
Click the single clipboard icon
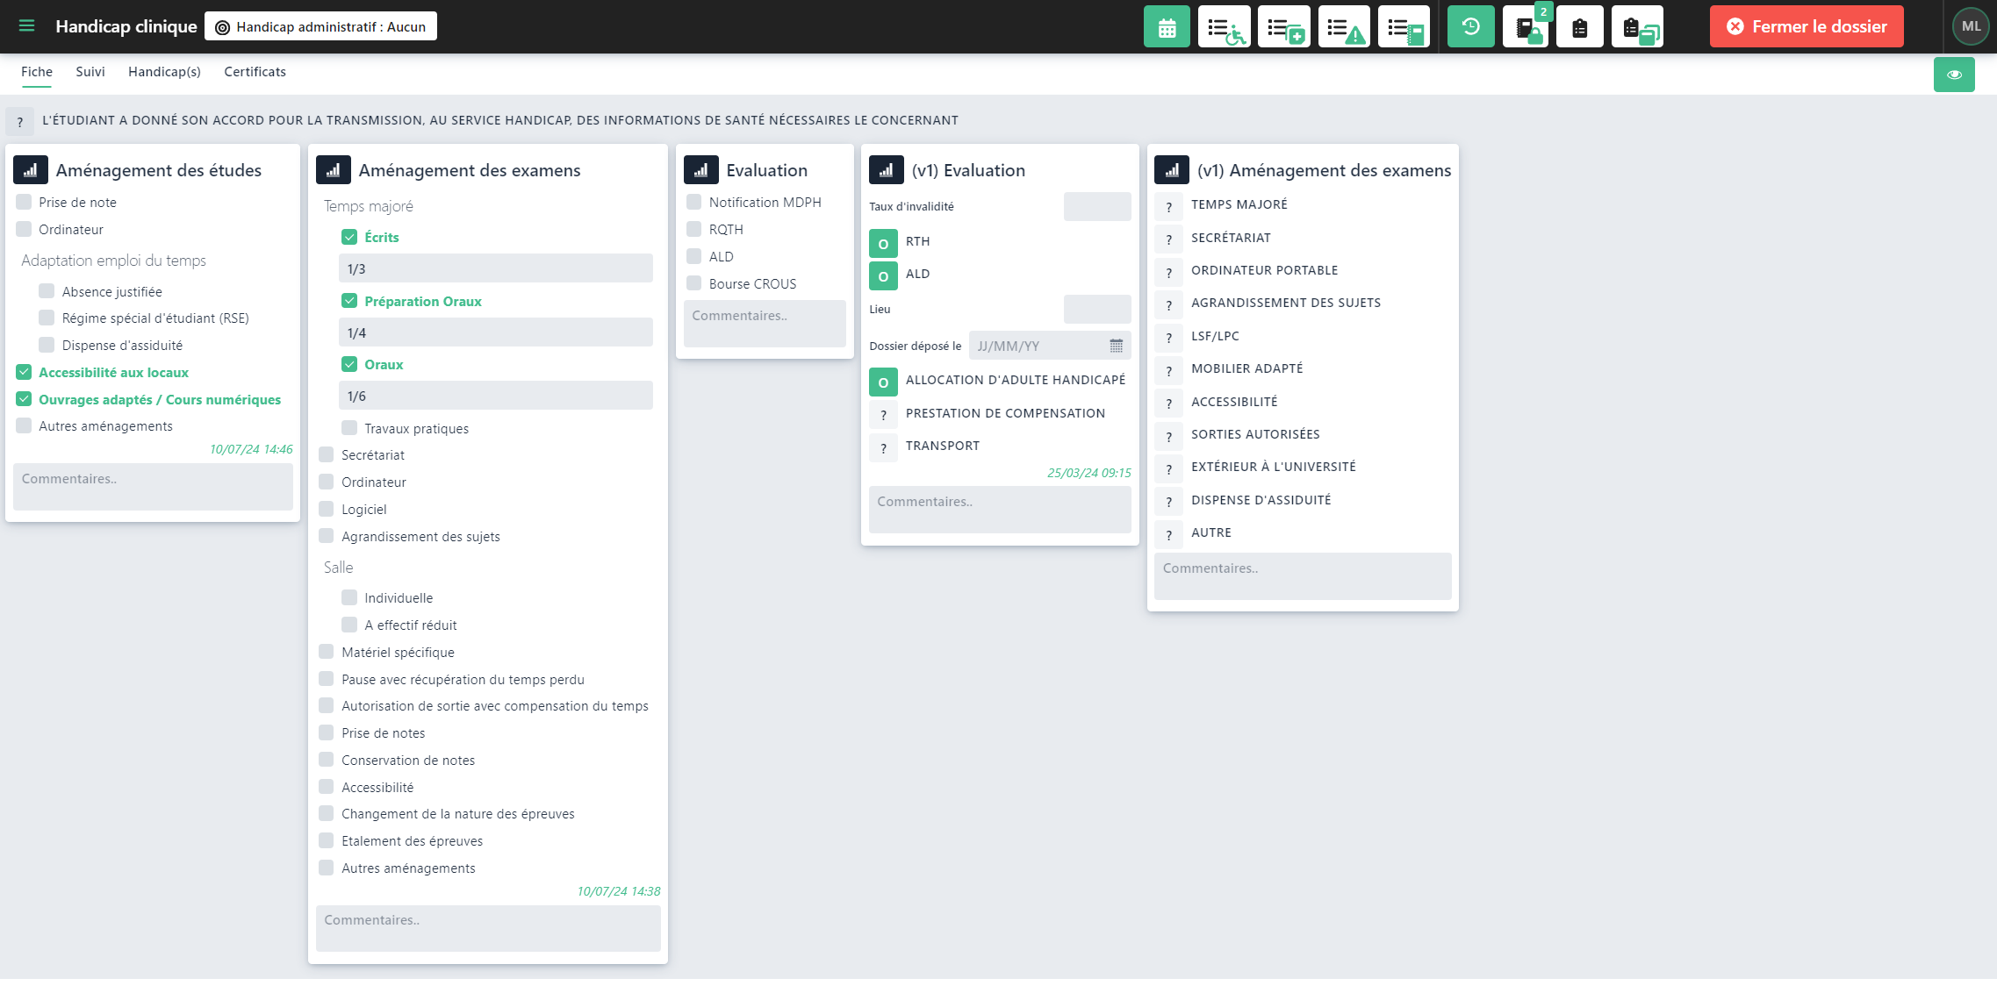pos(1579,27)
